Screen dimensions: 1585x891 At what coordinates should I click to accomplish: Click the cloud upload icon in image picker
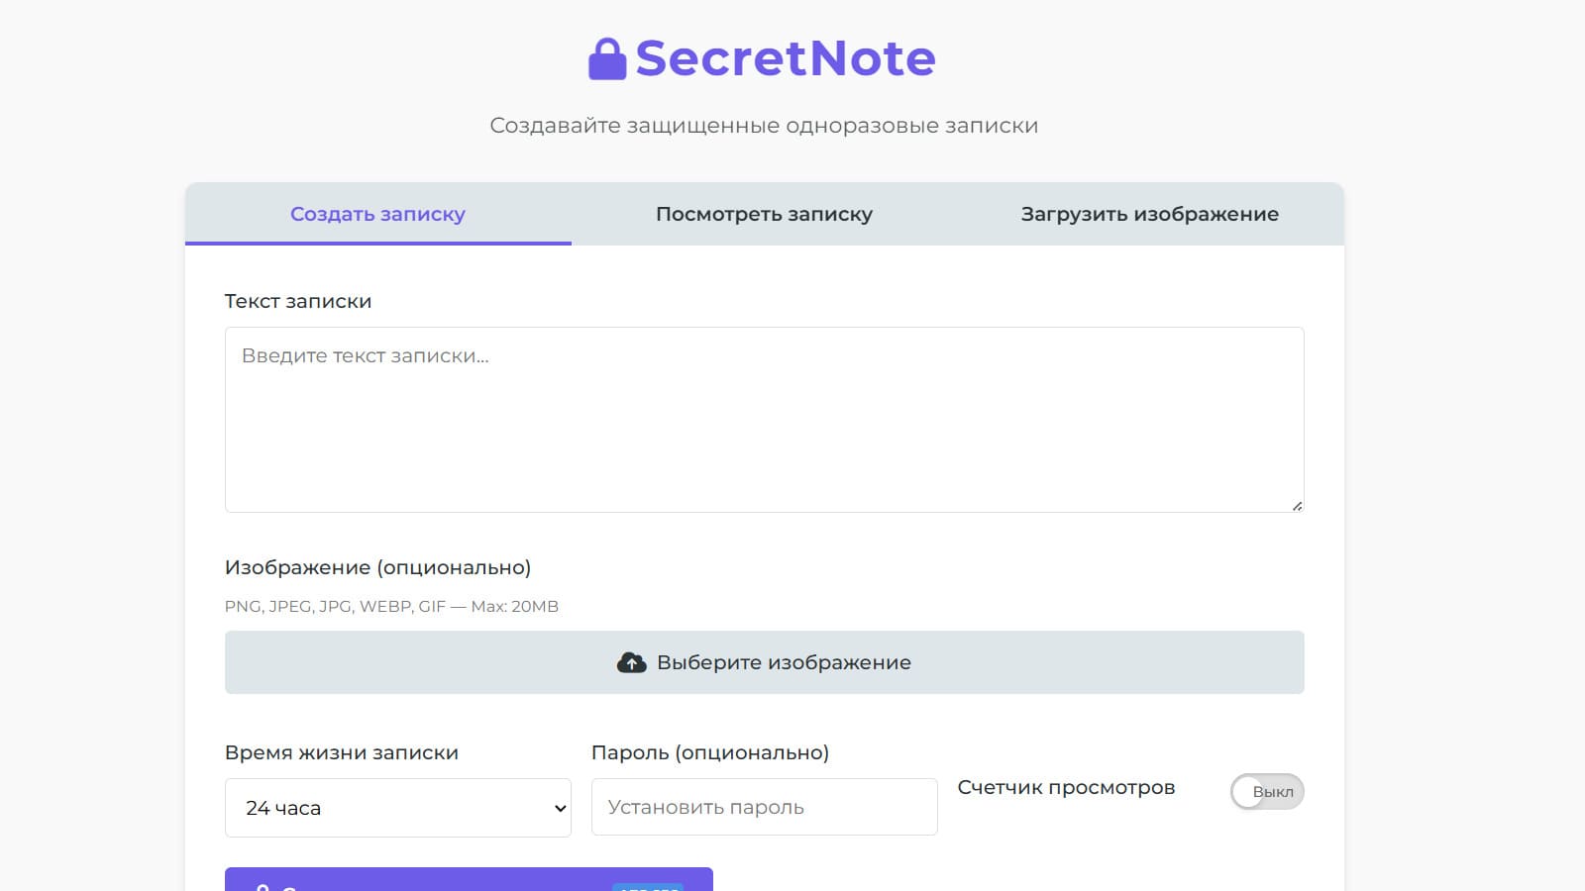click(x=631, y=662)
